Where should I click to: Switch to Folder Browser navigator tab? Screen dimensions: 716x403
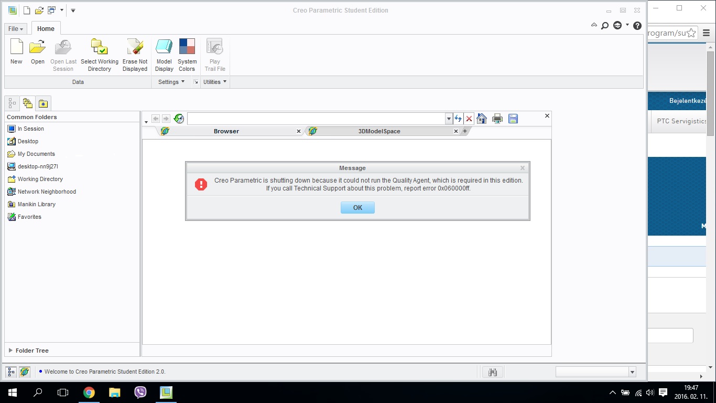pos(27,103)
